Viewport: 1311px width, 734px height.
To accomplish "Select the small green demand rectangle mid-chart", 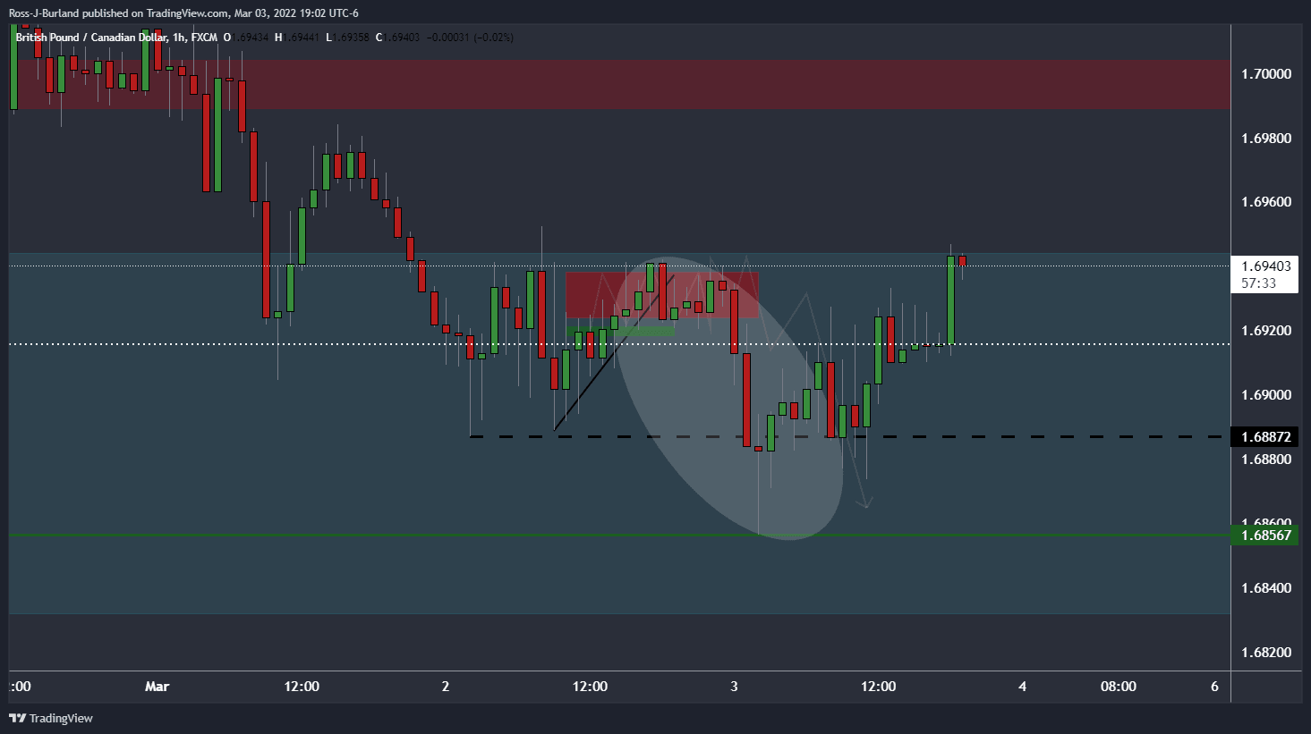I will coord(621,332).
